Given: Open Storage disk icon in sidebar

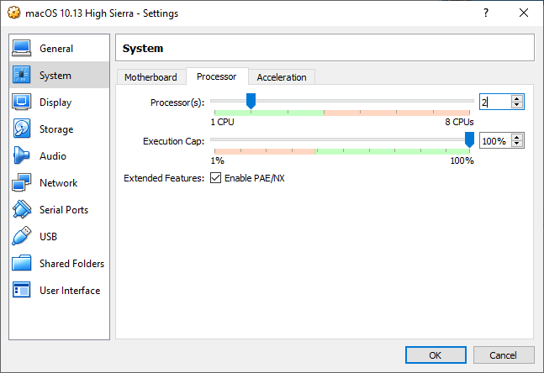Looking at the screenshot, I should coord(22,129).
